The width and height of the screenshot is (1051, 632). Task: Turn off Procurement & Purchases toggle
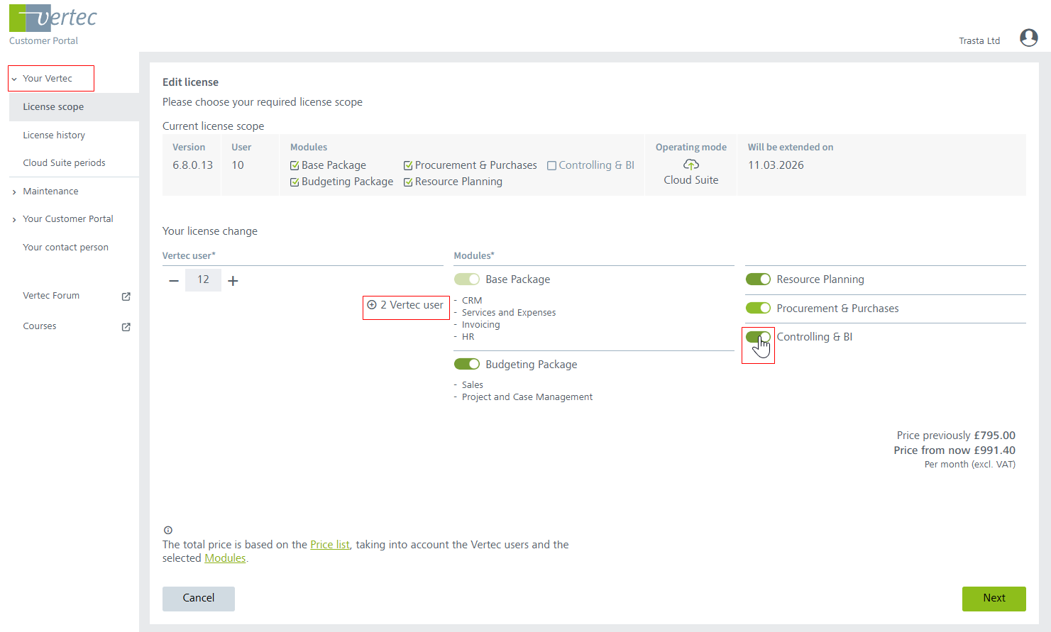[x=758, y=308]
